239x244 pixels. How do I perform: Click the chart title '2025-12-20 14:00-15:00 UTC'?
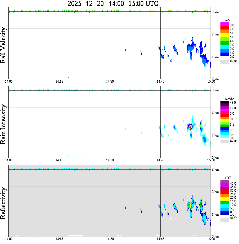[x=113, y=3]
